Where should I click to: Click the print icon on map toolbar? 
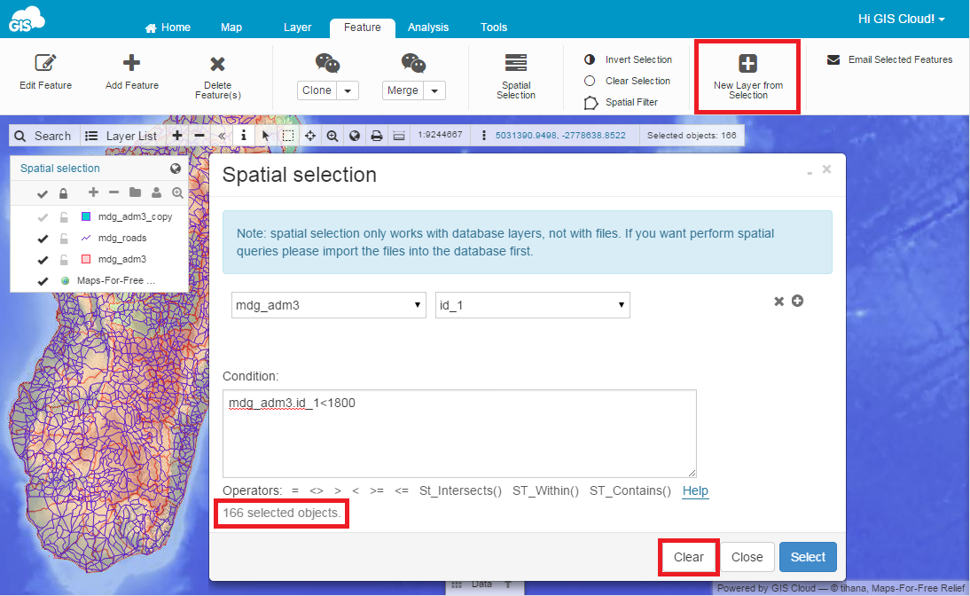(376, 136)
